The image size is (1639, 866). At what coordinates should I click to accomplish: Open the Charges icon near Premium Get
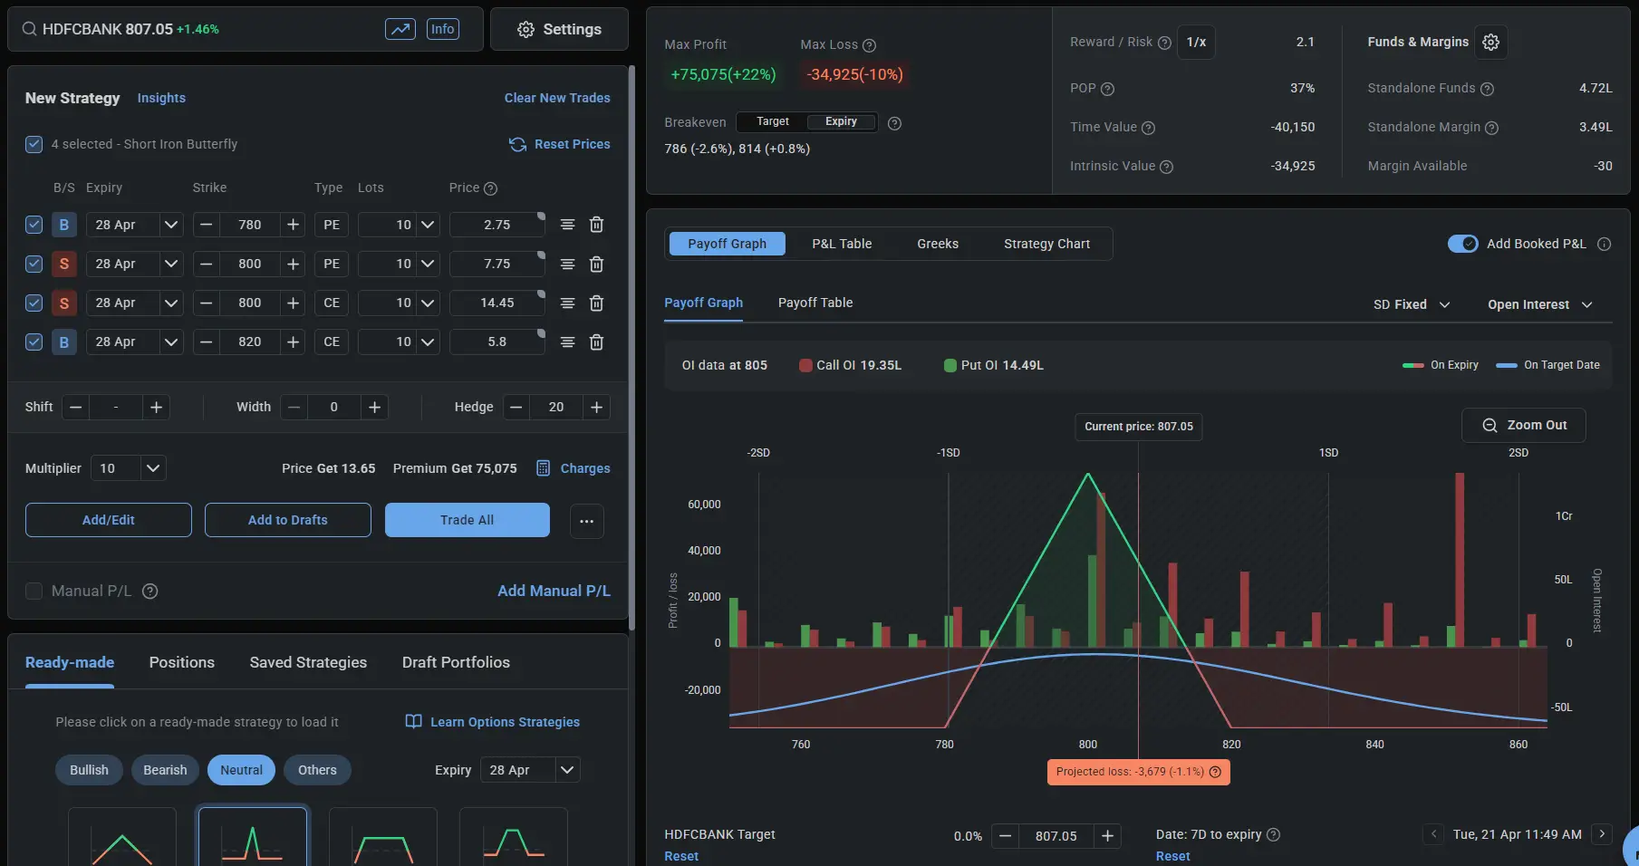(x=544, y=468)
